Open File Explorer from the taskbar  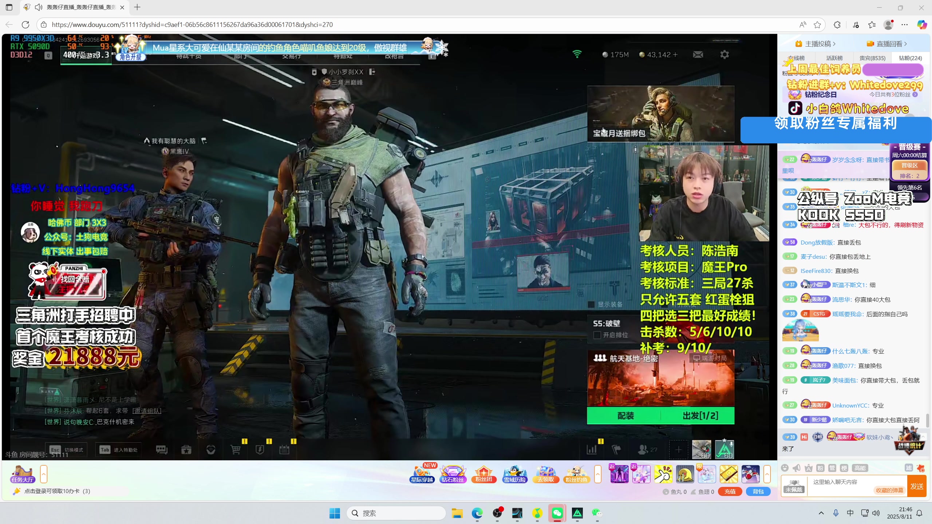click(457, 513)
